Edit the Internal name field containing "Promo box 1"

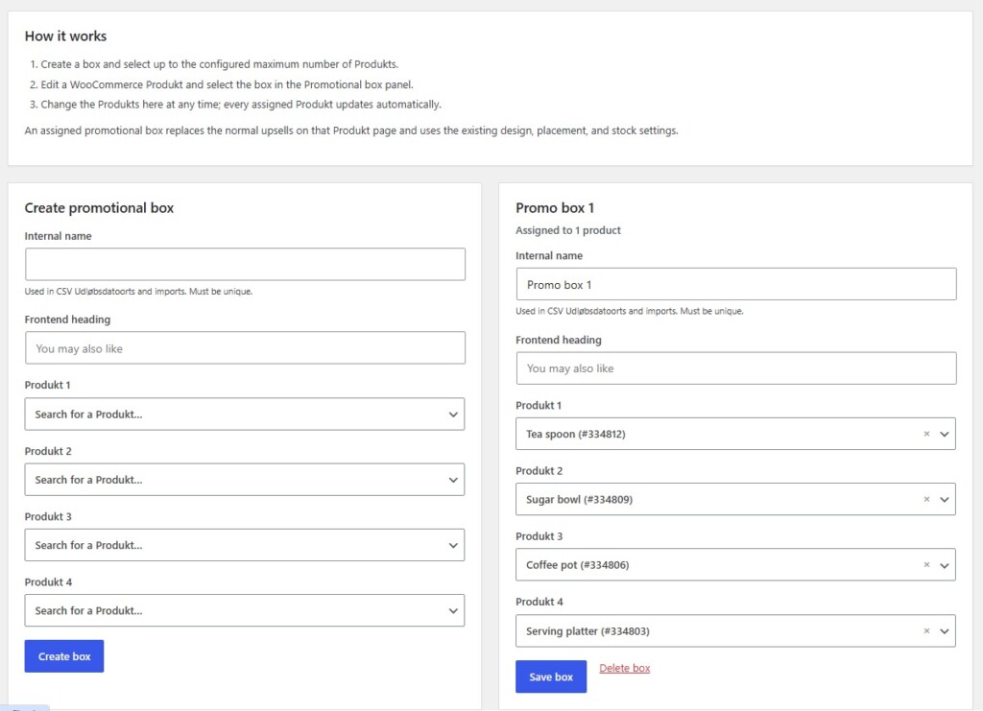click(736, 284)
